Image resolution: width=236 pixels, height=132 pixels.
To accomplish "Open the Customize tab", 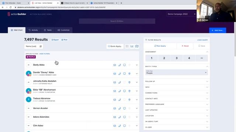I will point(63,30).
